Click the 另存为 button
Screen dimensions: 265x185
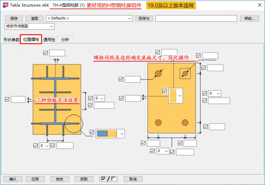tap(144, 18)
